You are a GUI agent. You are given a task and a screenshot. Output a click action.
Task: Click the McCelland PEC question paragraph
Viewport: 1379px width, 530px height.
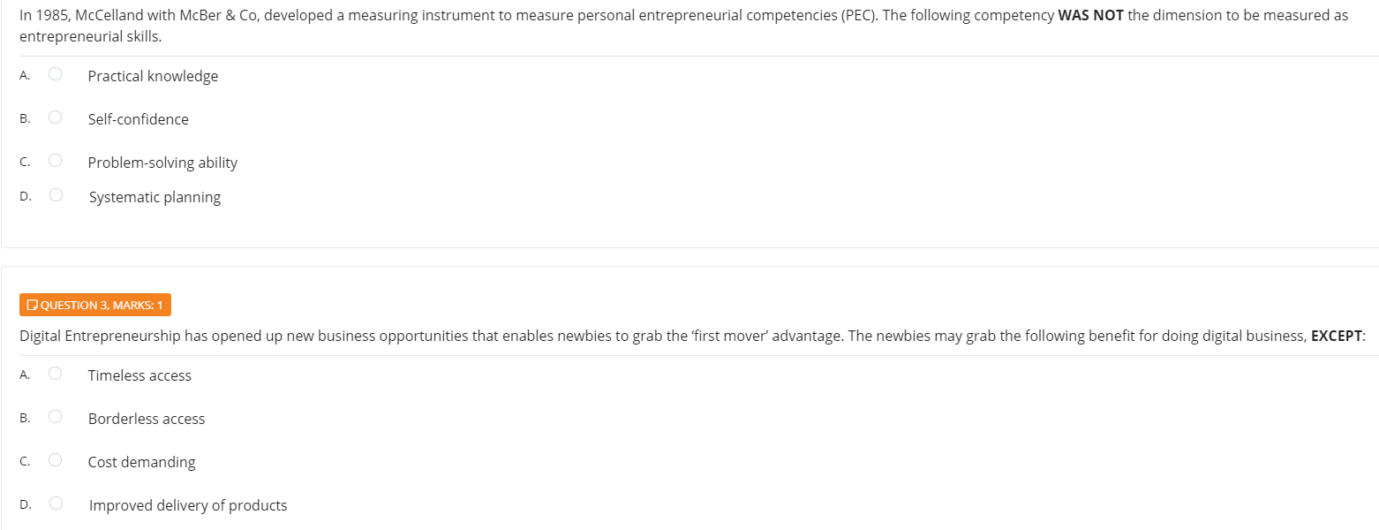pyautogui.click(x=683, y=26)
